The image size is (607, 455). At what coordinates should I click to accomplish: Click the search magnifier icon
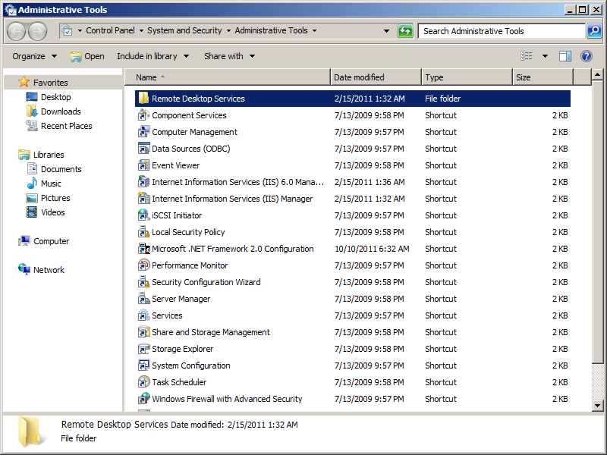click(x=594, y=30)
